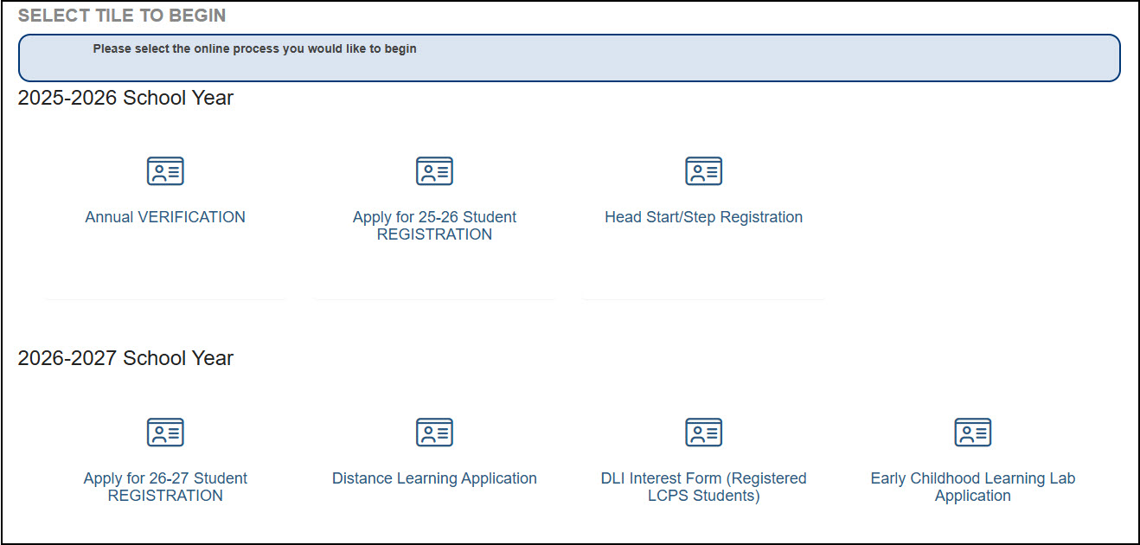The image size is (1140, 545).
Task: Click the icon above Head Start/Step Registration
Action: pos(703,171)
